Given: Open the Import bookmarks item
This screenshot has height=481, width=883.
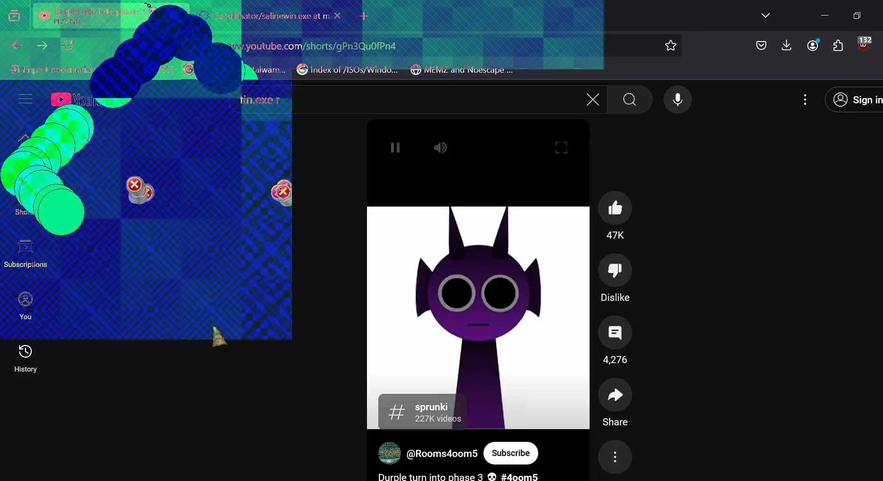Looking at the screenshot, I should 50,70.
